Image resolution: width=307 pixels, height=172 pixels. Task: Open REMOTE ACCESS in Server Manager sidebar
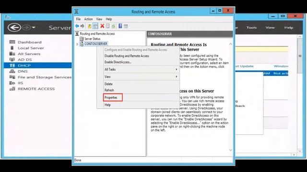pyautogui.click(x=36, y=89)
